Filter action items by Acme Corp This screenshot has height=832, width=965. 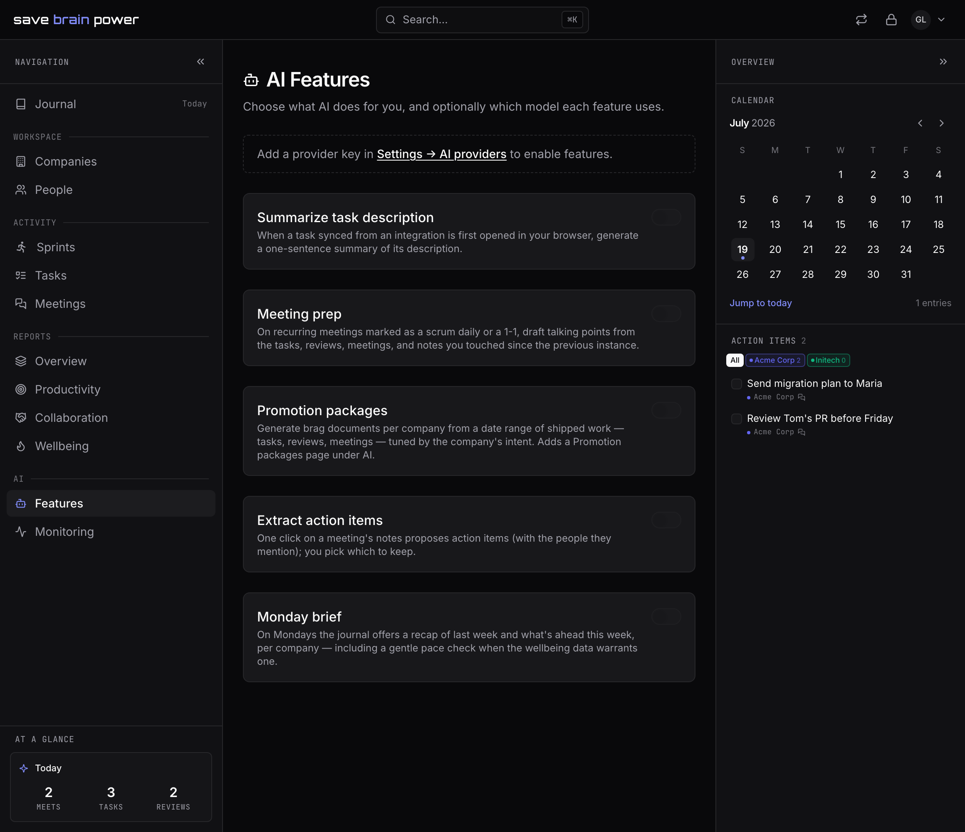point(775,360)
